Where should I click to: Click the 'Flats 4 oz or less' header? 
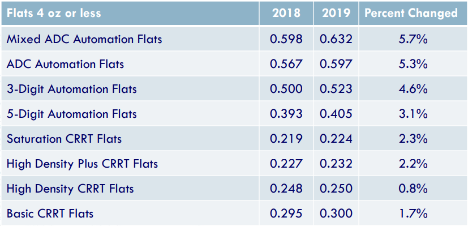(x=54, y=13)
